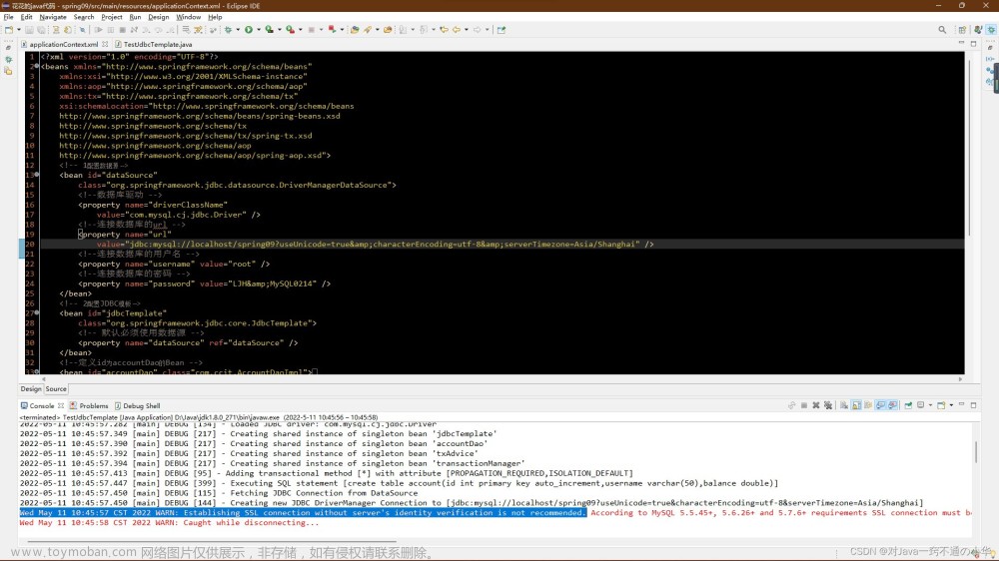Click the New file toolbar icon
This screenshot has width=999, height=561.
(x=9, y=29)
